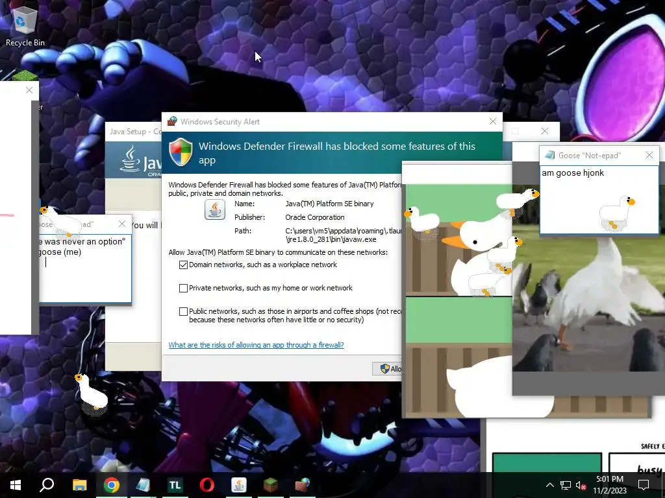The width and height of the screenshot is (665, 498).
Task: Click the Java app icon beside Name
Action: click(x=214, y=209)
